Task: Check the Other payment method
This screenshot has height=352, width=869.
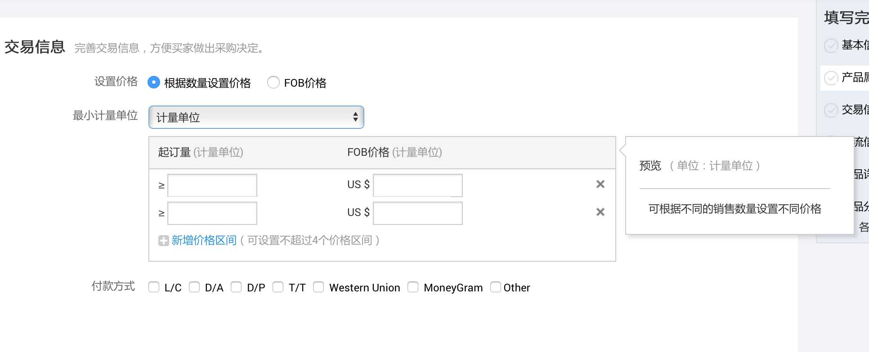Action: [496, 287]
